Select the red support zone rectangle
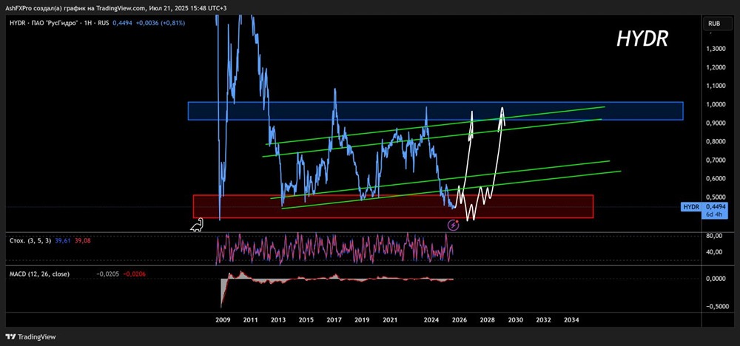 click(x=393, y=206)
